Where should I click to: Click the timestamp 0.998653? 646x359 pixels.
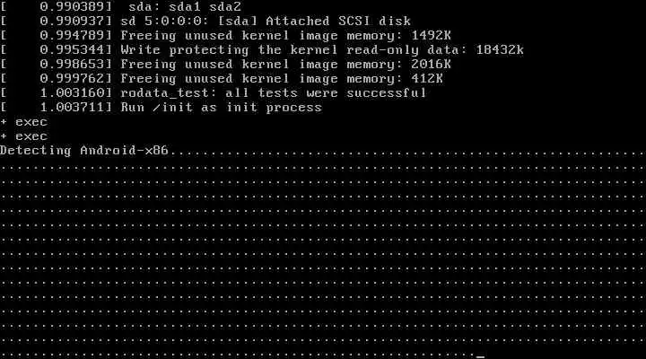[73, 65]
